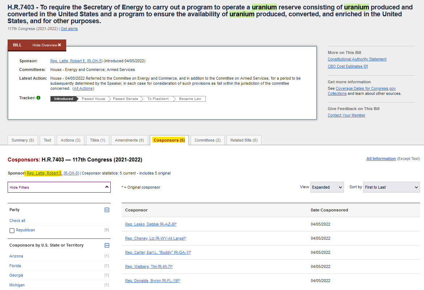Switch to the Actions (3) tab
This screenshot has width=424, height=290.
point(71,140)
